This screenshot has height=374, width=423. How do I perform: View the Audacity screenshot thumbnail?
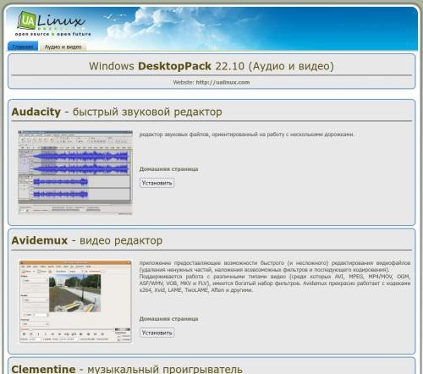(75, 173)
